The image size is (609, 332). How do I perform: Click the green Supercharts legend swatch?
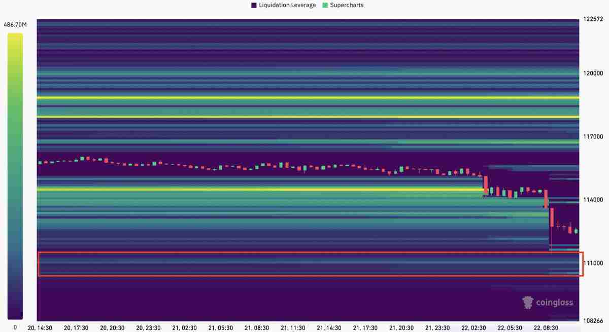click(x=325, y=5)
